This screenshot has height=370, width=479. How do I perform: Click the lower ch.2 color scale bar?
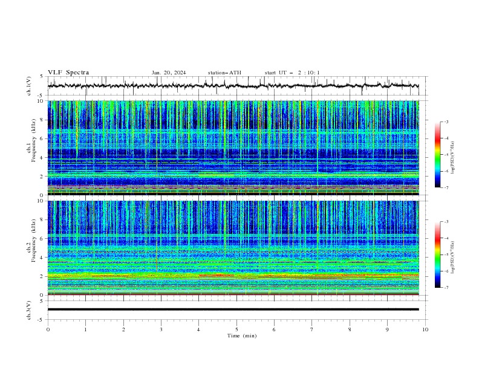click(x=437, y=255)
